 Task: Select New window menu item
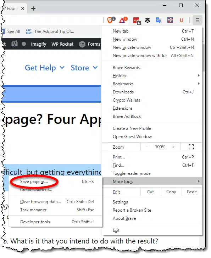pyautogui.click(x=152, y=39)
